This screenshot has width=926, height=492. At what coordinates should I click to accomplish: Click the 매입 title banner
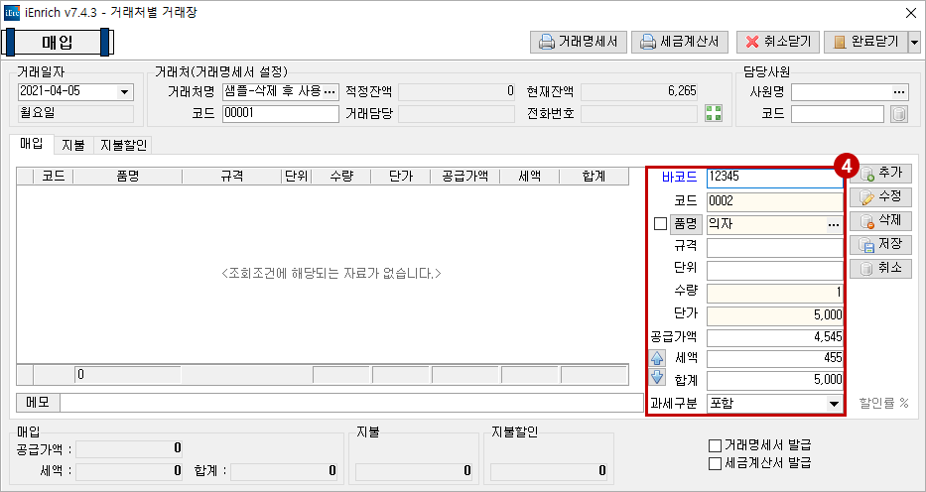click(58, 43)
